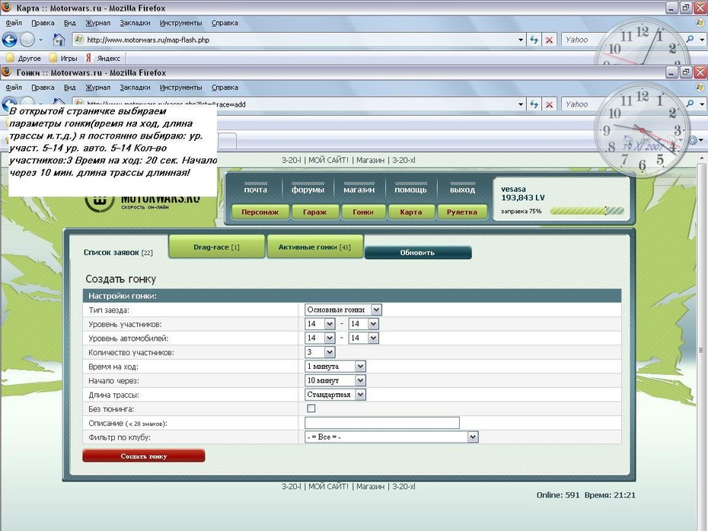Toggle the Без тюнинга checkbox
The image size is (708, 531).
[311, 409]
